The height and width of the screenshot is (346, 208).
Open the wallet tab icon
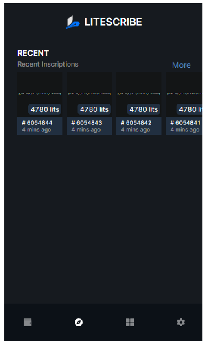(x=28, y=322)
